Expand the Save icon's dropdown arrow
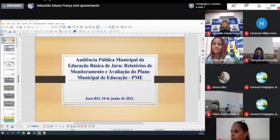The height and width of the screenshot is (140, 280). coord(13,27)
